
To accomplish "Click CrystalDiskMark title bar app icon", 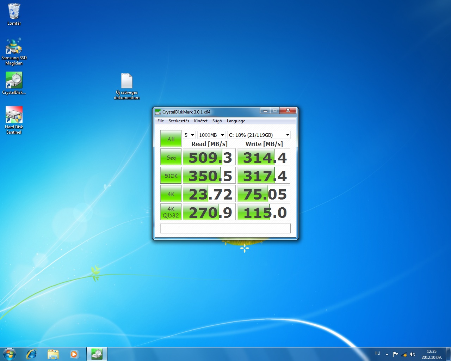I will (158, 112).
